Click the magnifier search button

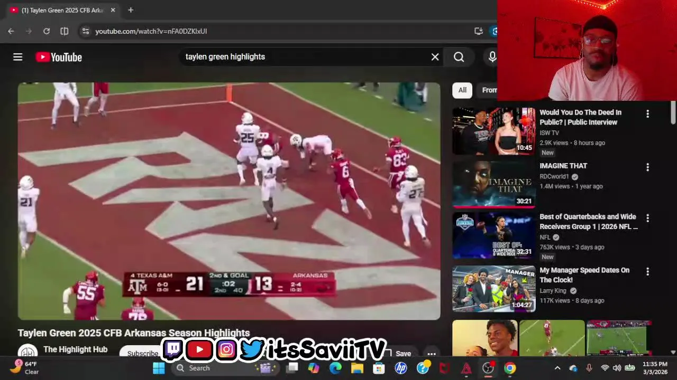click(459, 57)
